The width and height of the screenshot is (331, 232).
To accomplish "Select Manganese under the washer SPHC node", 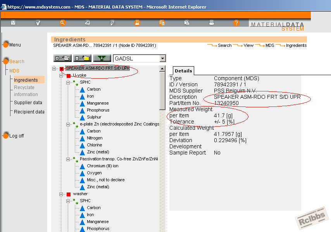I will [98, 222].
